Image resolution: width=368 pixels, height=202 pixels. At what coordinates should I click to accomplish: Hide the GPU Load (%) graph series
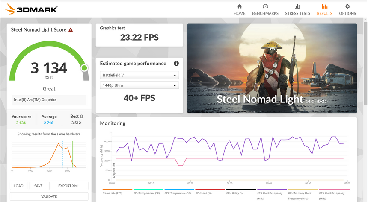pos(210,193)
